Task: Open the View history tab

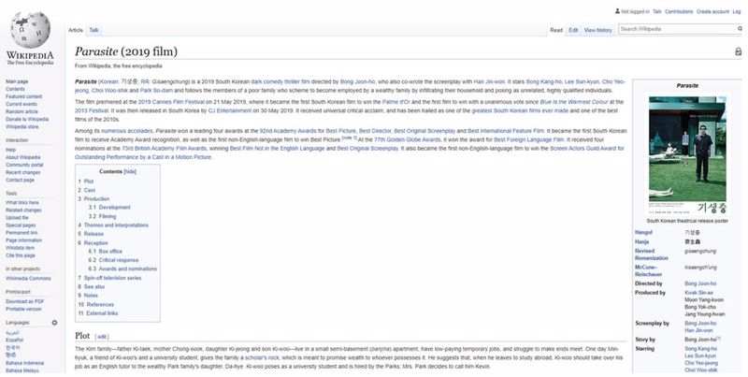Action: coord(597,30)
